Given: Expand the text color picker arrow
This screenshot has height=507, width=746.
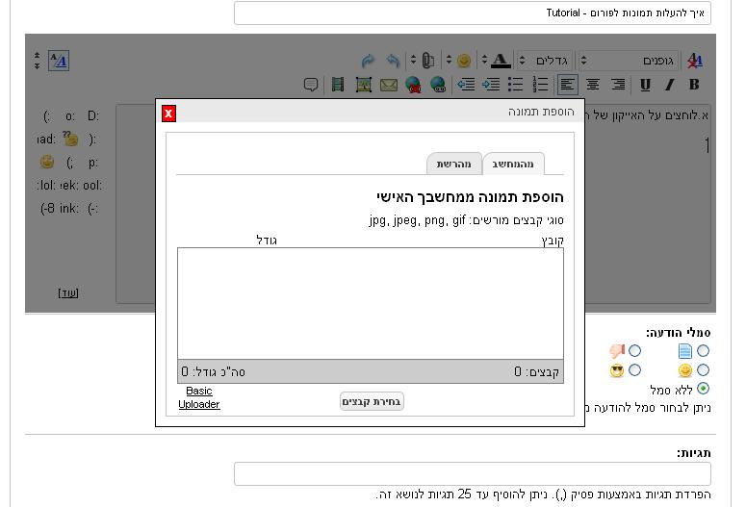Looking at the screenshot, I should [x=484, y=61].
